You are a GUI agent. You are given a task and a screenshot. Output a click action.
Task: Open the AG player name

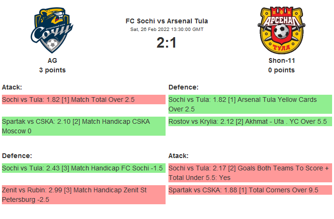[52, 60]
